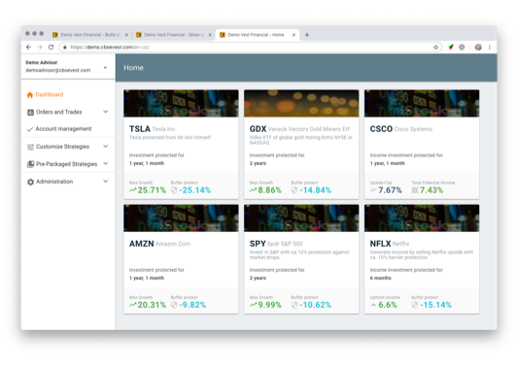Screen dimensions: 518x368
Task: Open the TSLA Tesla strategy card
Action: click(181, 145)
